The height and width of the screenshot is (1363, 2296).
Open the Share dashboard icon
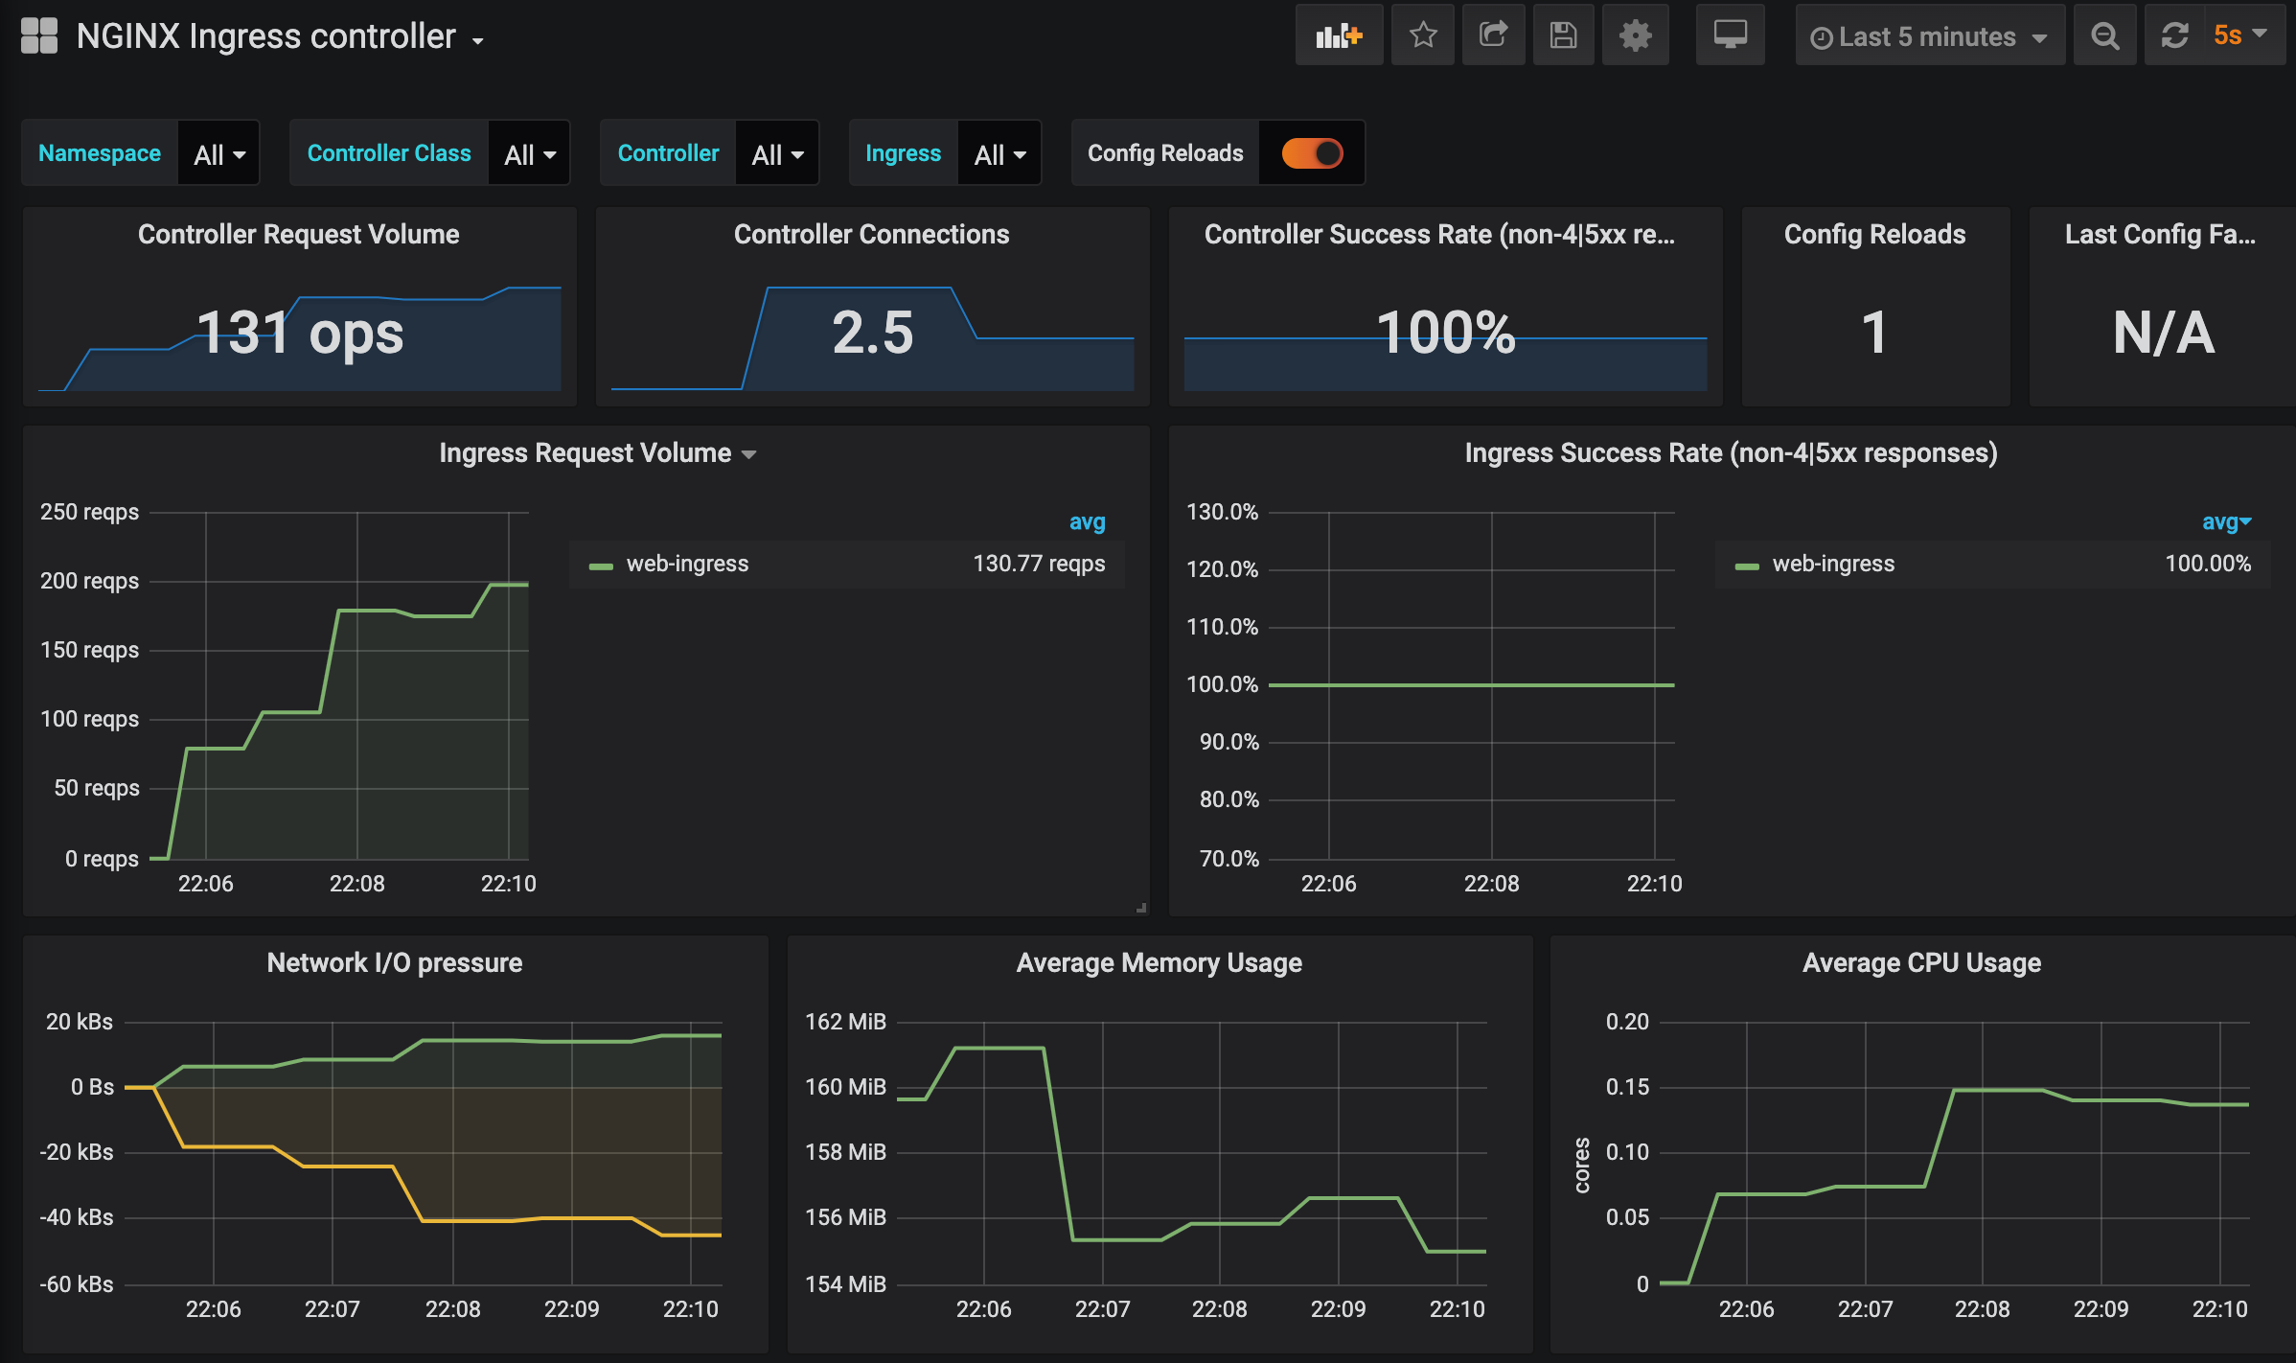1493,36
